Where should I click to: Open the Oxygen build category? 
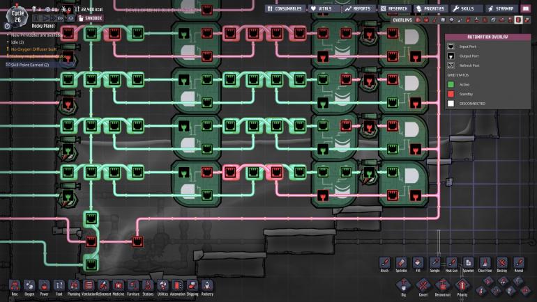29,287
